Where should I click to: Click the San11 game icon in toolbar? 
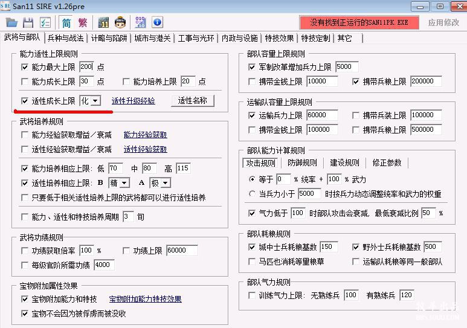tap(103, 22)
